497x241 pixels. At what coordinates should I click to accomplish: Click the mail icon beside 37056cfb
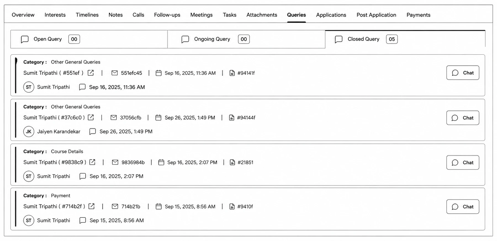[x=113, y=117]
